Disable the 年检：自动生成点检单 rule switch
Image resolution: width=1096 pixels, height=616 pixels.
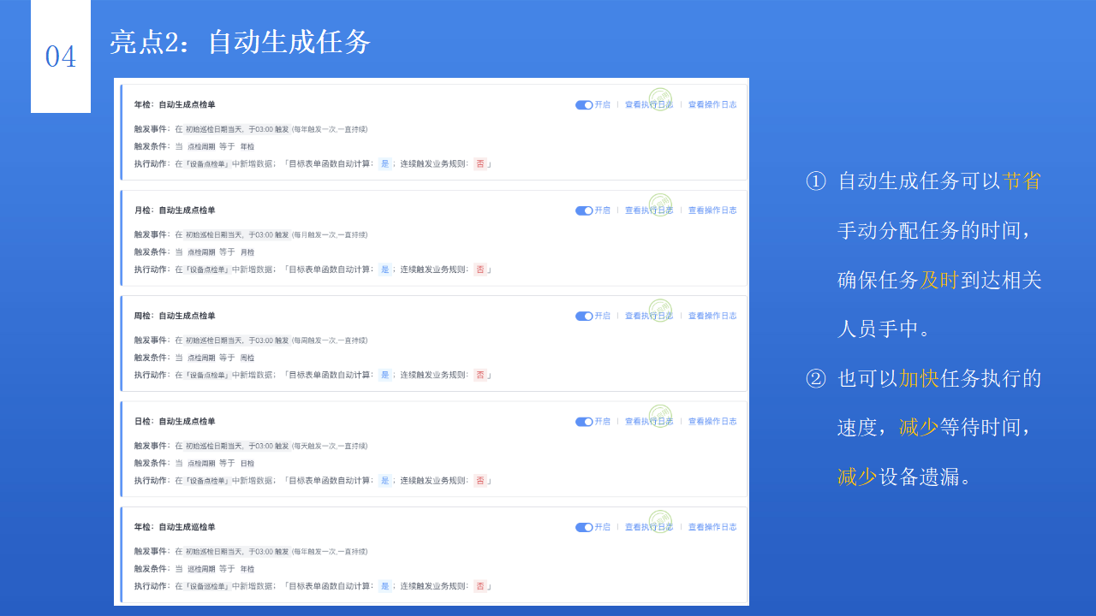point(584,104)
